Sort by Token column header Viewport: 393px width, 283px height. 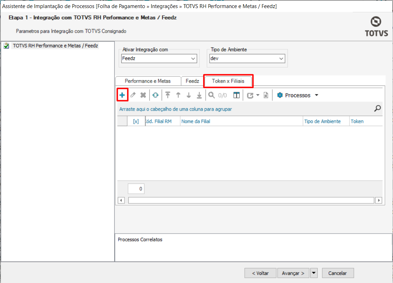click(366, 121)
